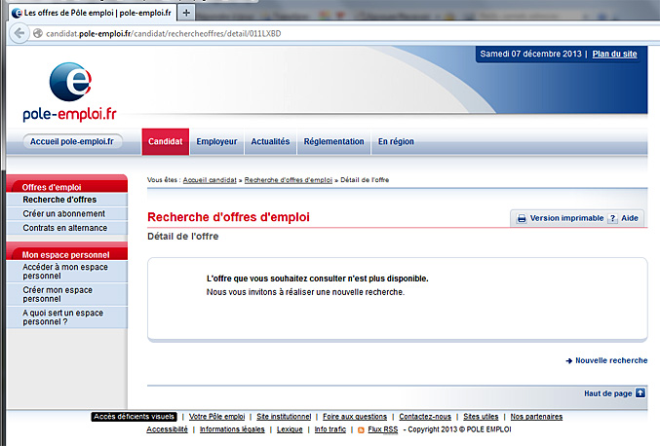Screen dimensions: 660x446
Task: Click Version imprimable link
Action: pos(566,218)
